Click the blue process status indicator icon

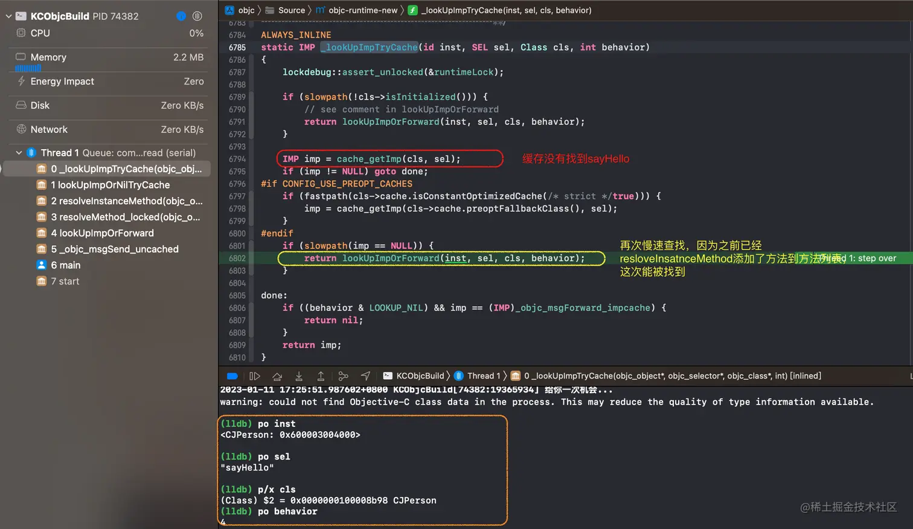coord(181,16)
